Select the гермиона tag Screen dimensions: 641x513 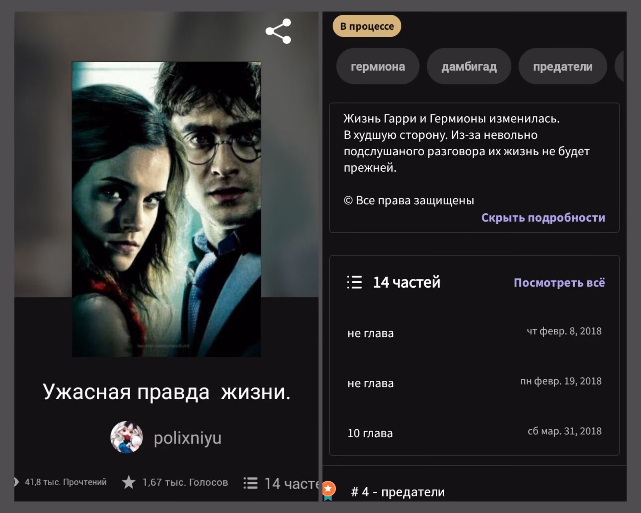click(x=378, y=66)
